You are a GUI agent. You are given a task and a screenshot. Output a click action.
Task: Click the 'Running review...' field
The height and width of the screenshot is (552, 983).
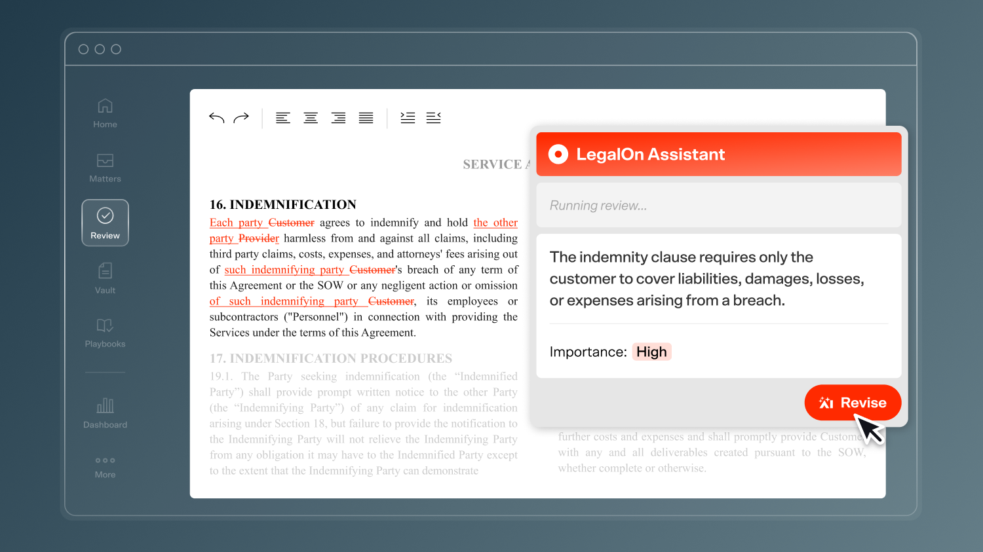719,205
